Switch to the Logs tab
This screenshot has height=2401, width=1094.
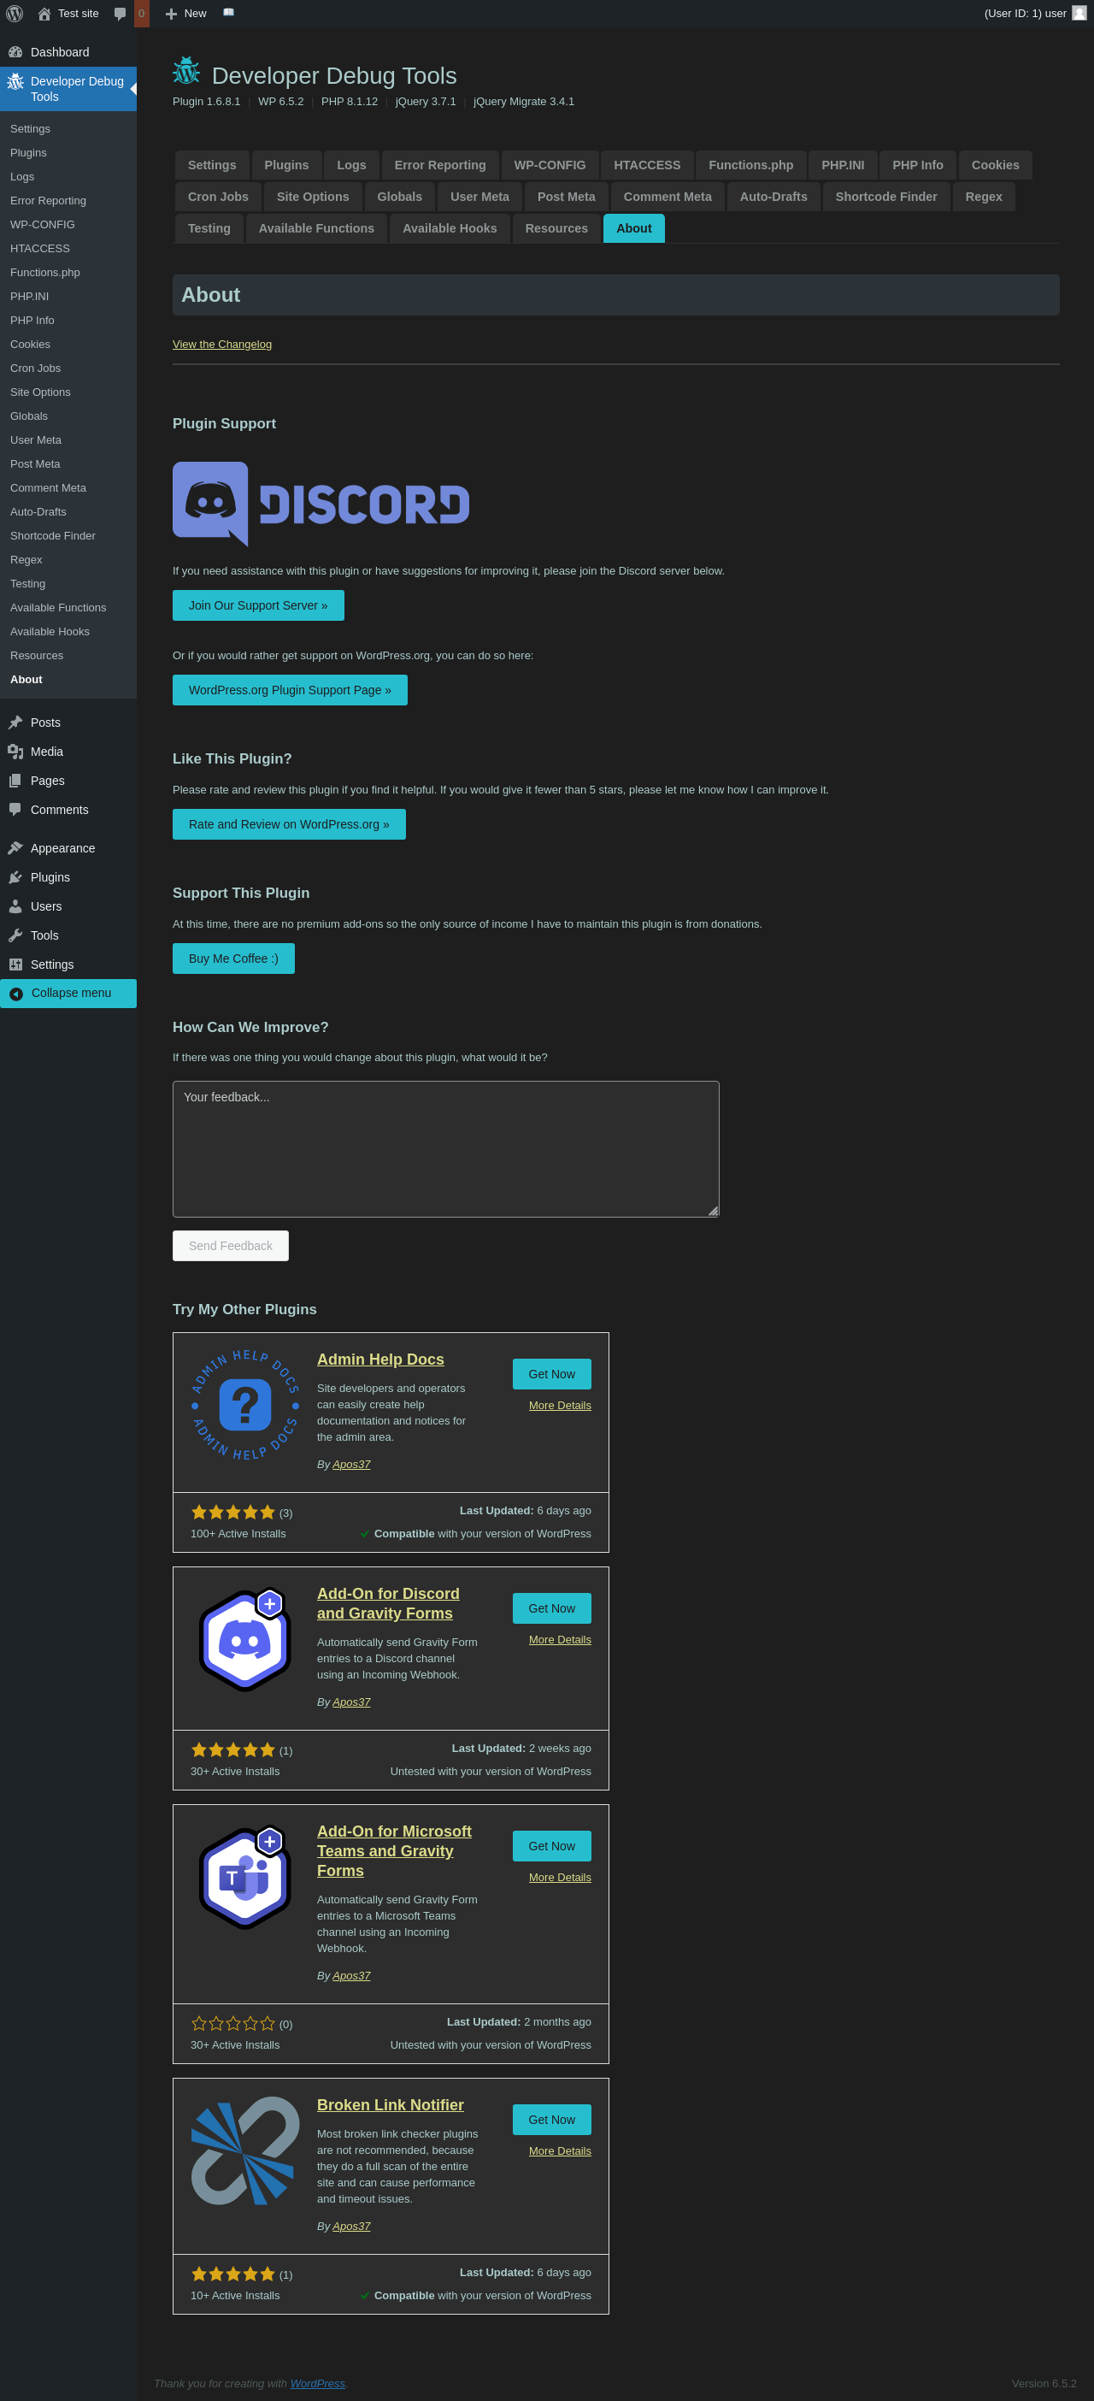(x=351, y=165)
